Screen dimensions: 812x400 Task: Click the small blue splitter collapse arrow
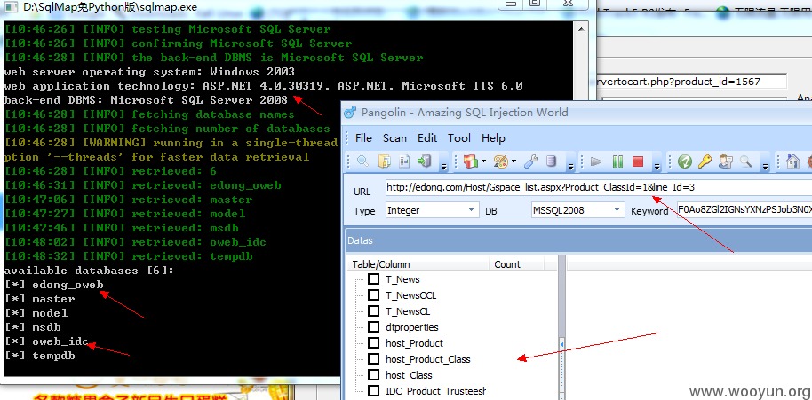[561, 345]
